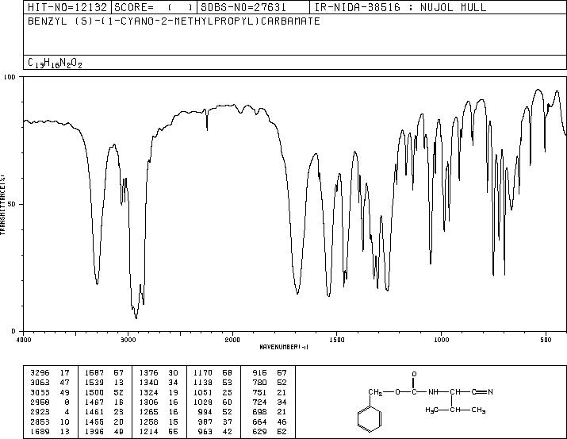Select the 1265 peak entry in the table
The width and height of the screenshot is (567, 439).
(159, 412)
